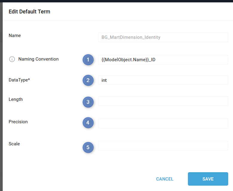Click the empty Scale input box
This screenshot has height=191, width=233.
(x=163, y=146)
